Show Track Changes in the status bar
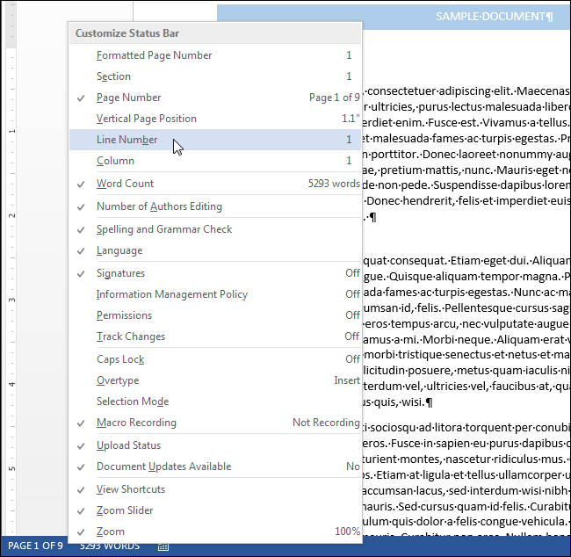This screenshot has height=557, width=571. pos(215,336)
